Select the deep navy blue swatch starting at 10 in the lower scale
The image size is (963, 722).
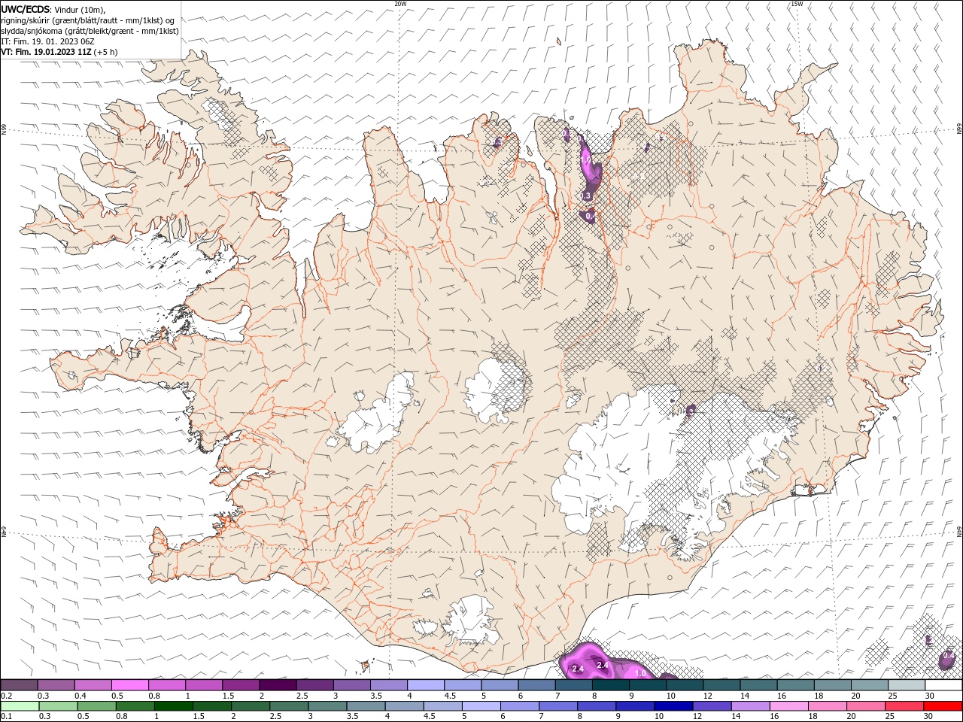pos(673,706)
